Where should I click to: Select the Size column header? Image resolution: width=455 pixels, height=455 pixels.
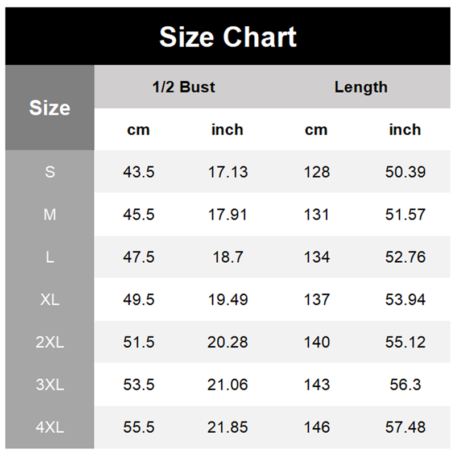point(50,107)
